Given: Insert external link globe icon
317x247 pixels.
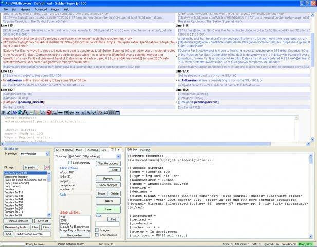Looking at the screenshot, I should click(20, 112).
